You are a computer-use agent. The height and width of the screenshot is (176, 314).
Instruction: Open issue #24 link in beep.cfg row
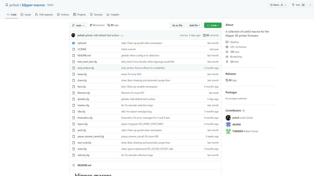pos(139,74)
